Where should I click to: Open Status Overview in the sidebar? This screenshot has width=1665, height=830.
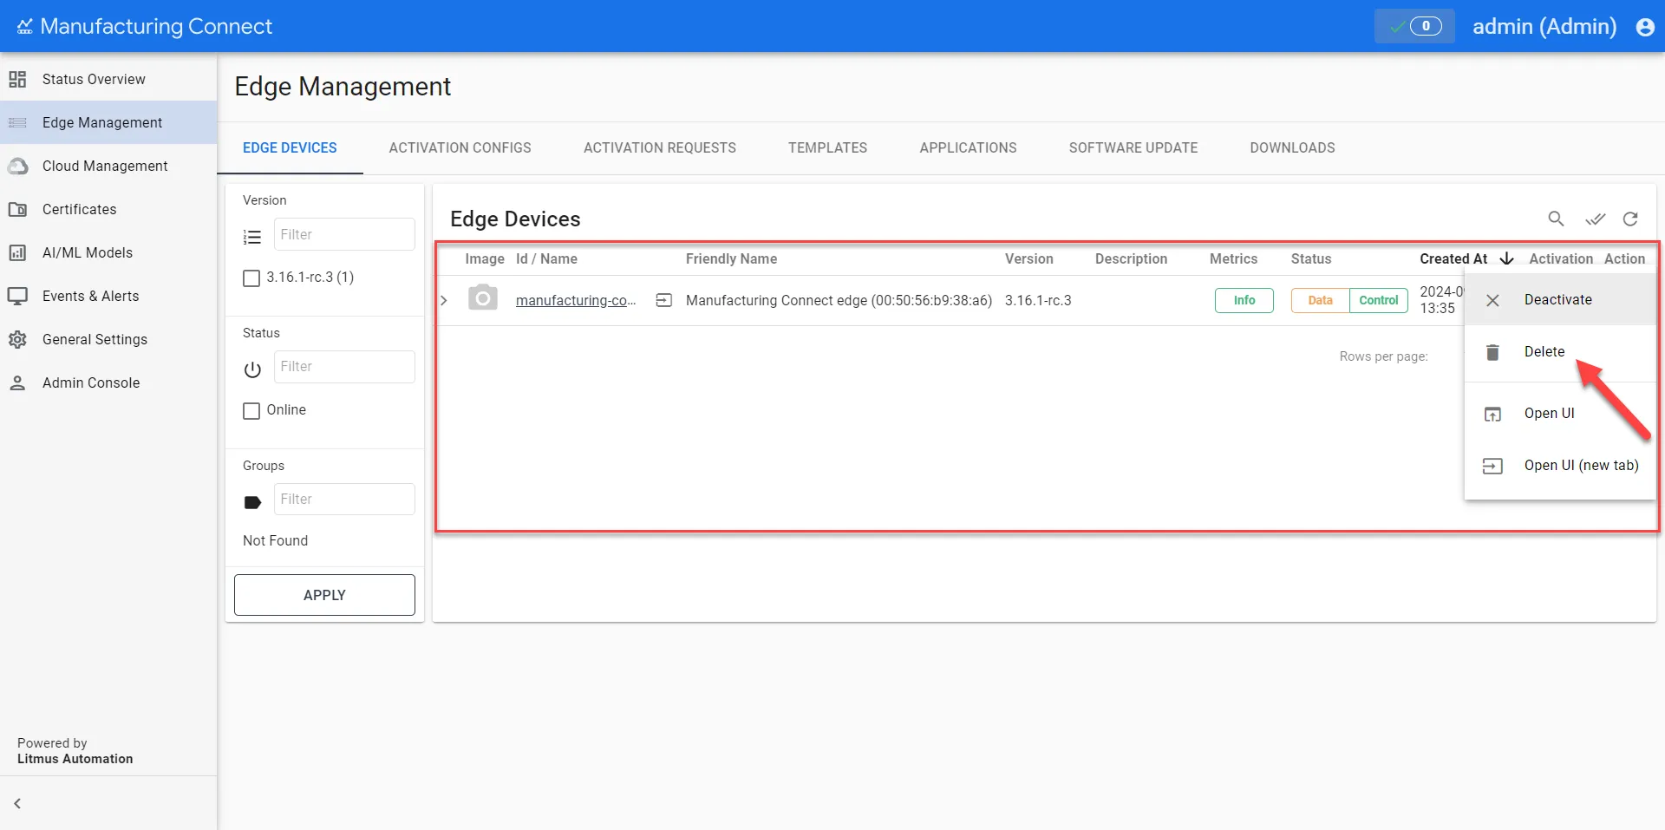pos(108,79)
